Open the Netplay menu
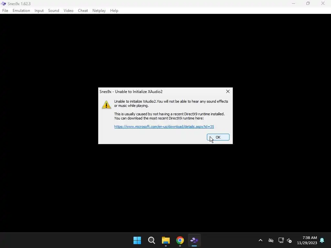The height and width of the screenshot is (248, 331). click(99, 11)
